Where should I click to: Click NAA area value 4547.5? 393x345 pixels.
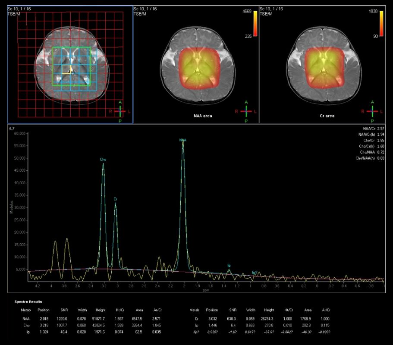pyautogui.click(x=137, y=319)
